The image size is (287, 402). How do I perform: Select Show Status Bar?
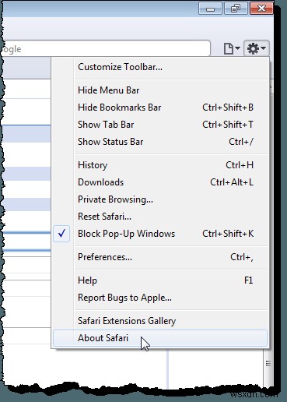tap(160, 142)
